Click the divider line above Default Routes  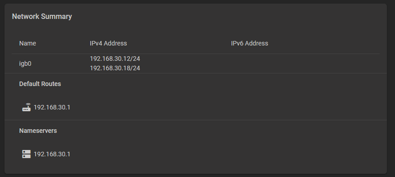[195, 73]
